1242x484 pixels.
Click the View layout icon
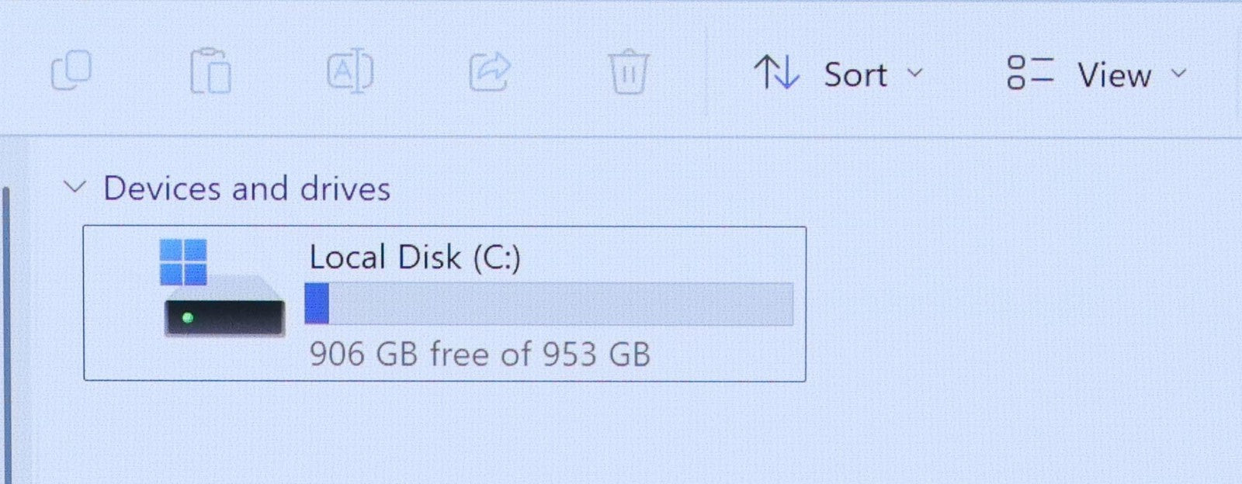1029,73
